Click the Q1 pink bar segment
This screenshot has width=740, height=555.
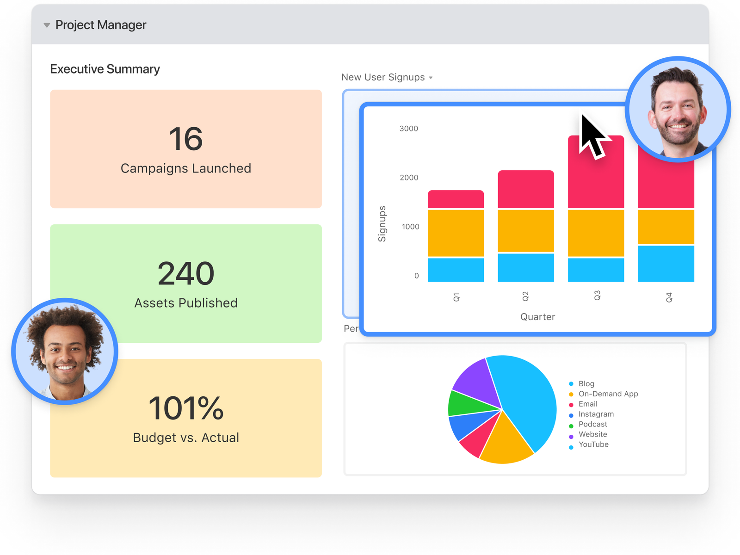[456, 199]
